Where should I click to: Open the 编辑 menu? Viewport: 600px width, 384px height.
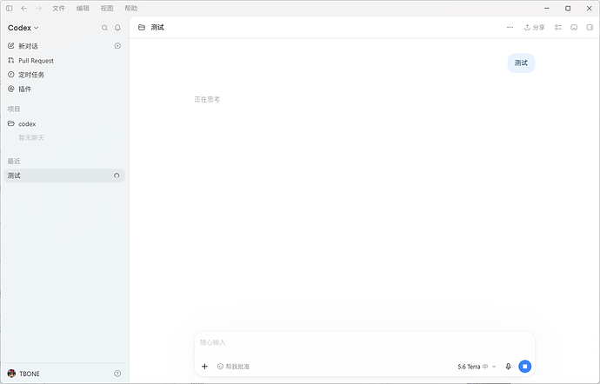(83, 8)
